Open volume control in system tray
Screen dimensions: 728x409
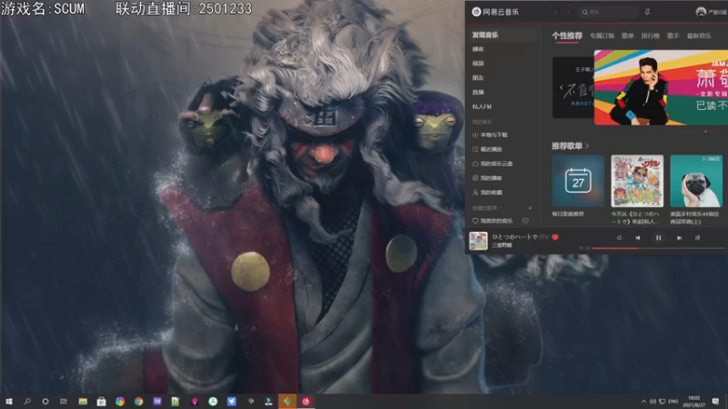652,401
